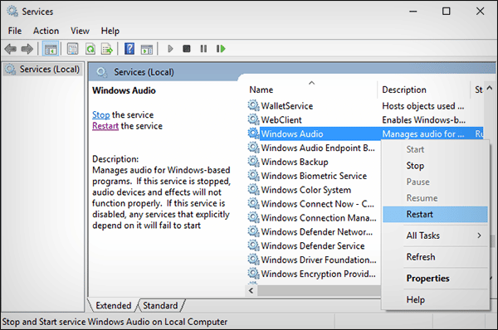Click the Stop the service link
Screen dimensions: 498x330
click(101, 114)
